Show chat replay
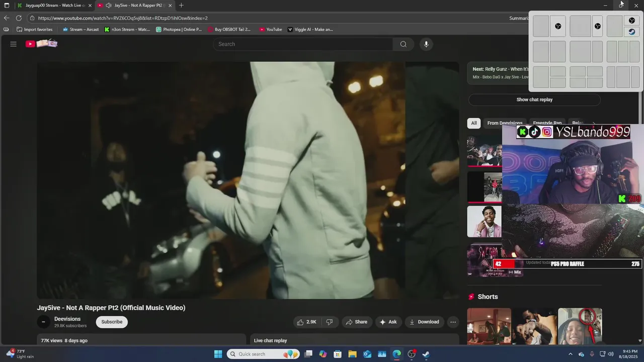644x362 pixels. (534, 100)
